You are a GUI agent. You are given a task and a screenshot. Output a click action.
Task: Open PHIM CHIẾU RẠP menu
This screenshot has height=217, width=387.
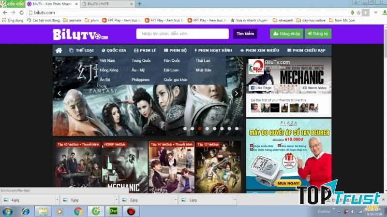[x=307, y=51]
